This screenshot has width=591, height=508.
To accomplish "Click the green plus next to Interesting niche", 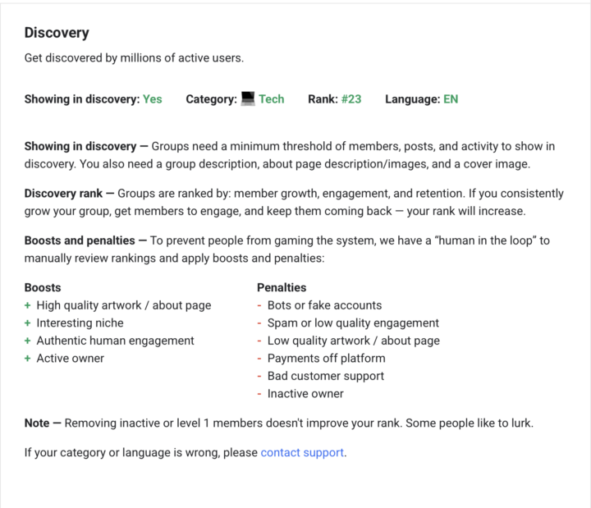I will point(28,323).
